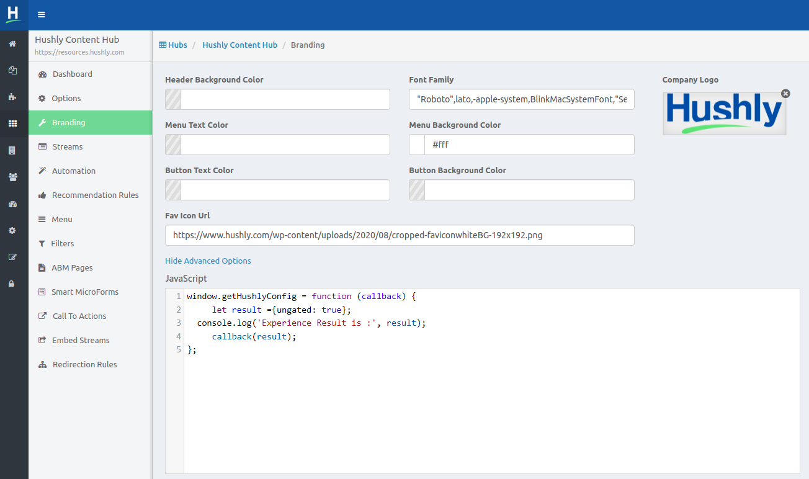Viewport: 809px width, 479px height.
Task: Open Button Background Color swatch
Action: [417, 190]
